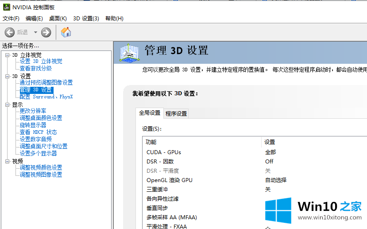Viewport: 367px width, 229px height.
Task: Click the Forward arrow button
Action: (46, 32)
